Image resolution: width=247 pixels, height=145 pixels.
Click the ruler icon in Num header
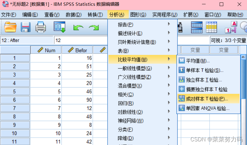[x=40, y=50]
